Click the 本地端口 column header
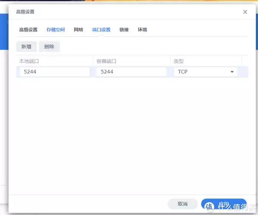 [x=55, y=61]
